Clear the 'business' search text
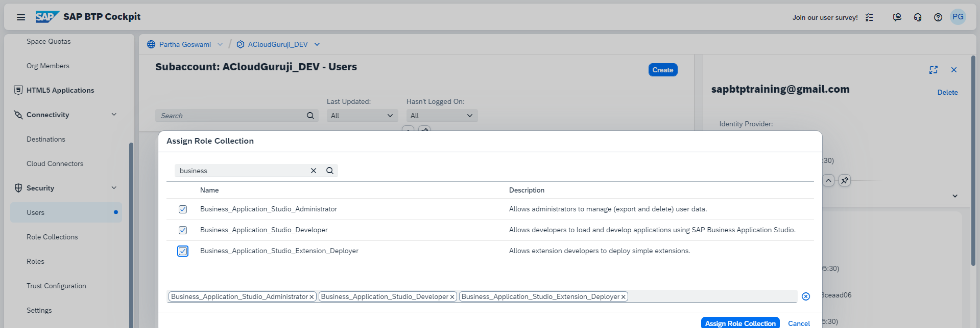 pyautogui.click(x=314, y=171)
